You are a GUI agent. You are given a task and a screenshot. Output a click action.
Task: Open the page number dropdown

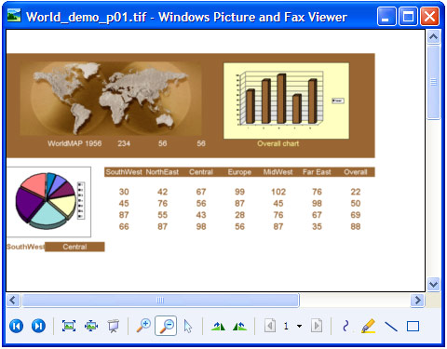point(299,326)
